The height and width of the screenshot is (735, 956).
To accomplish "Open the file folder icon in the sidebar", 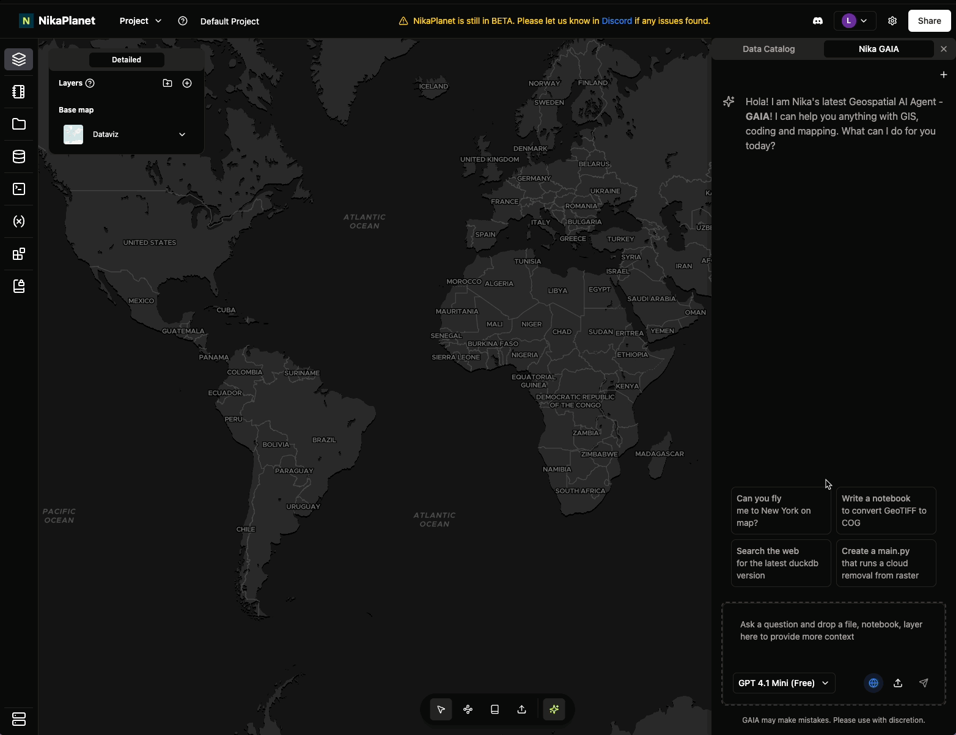I will click(19, 124).
